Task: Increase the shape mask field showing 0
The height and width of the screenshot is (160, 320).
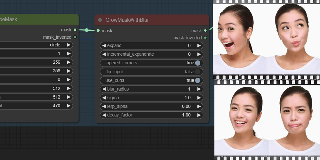Action: point(69,80)
